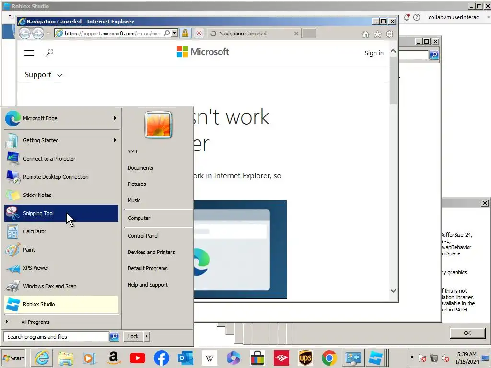Click the IE Favorites star icon
Screen dimensions: 491x368
click(378, 34)
